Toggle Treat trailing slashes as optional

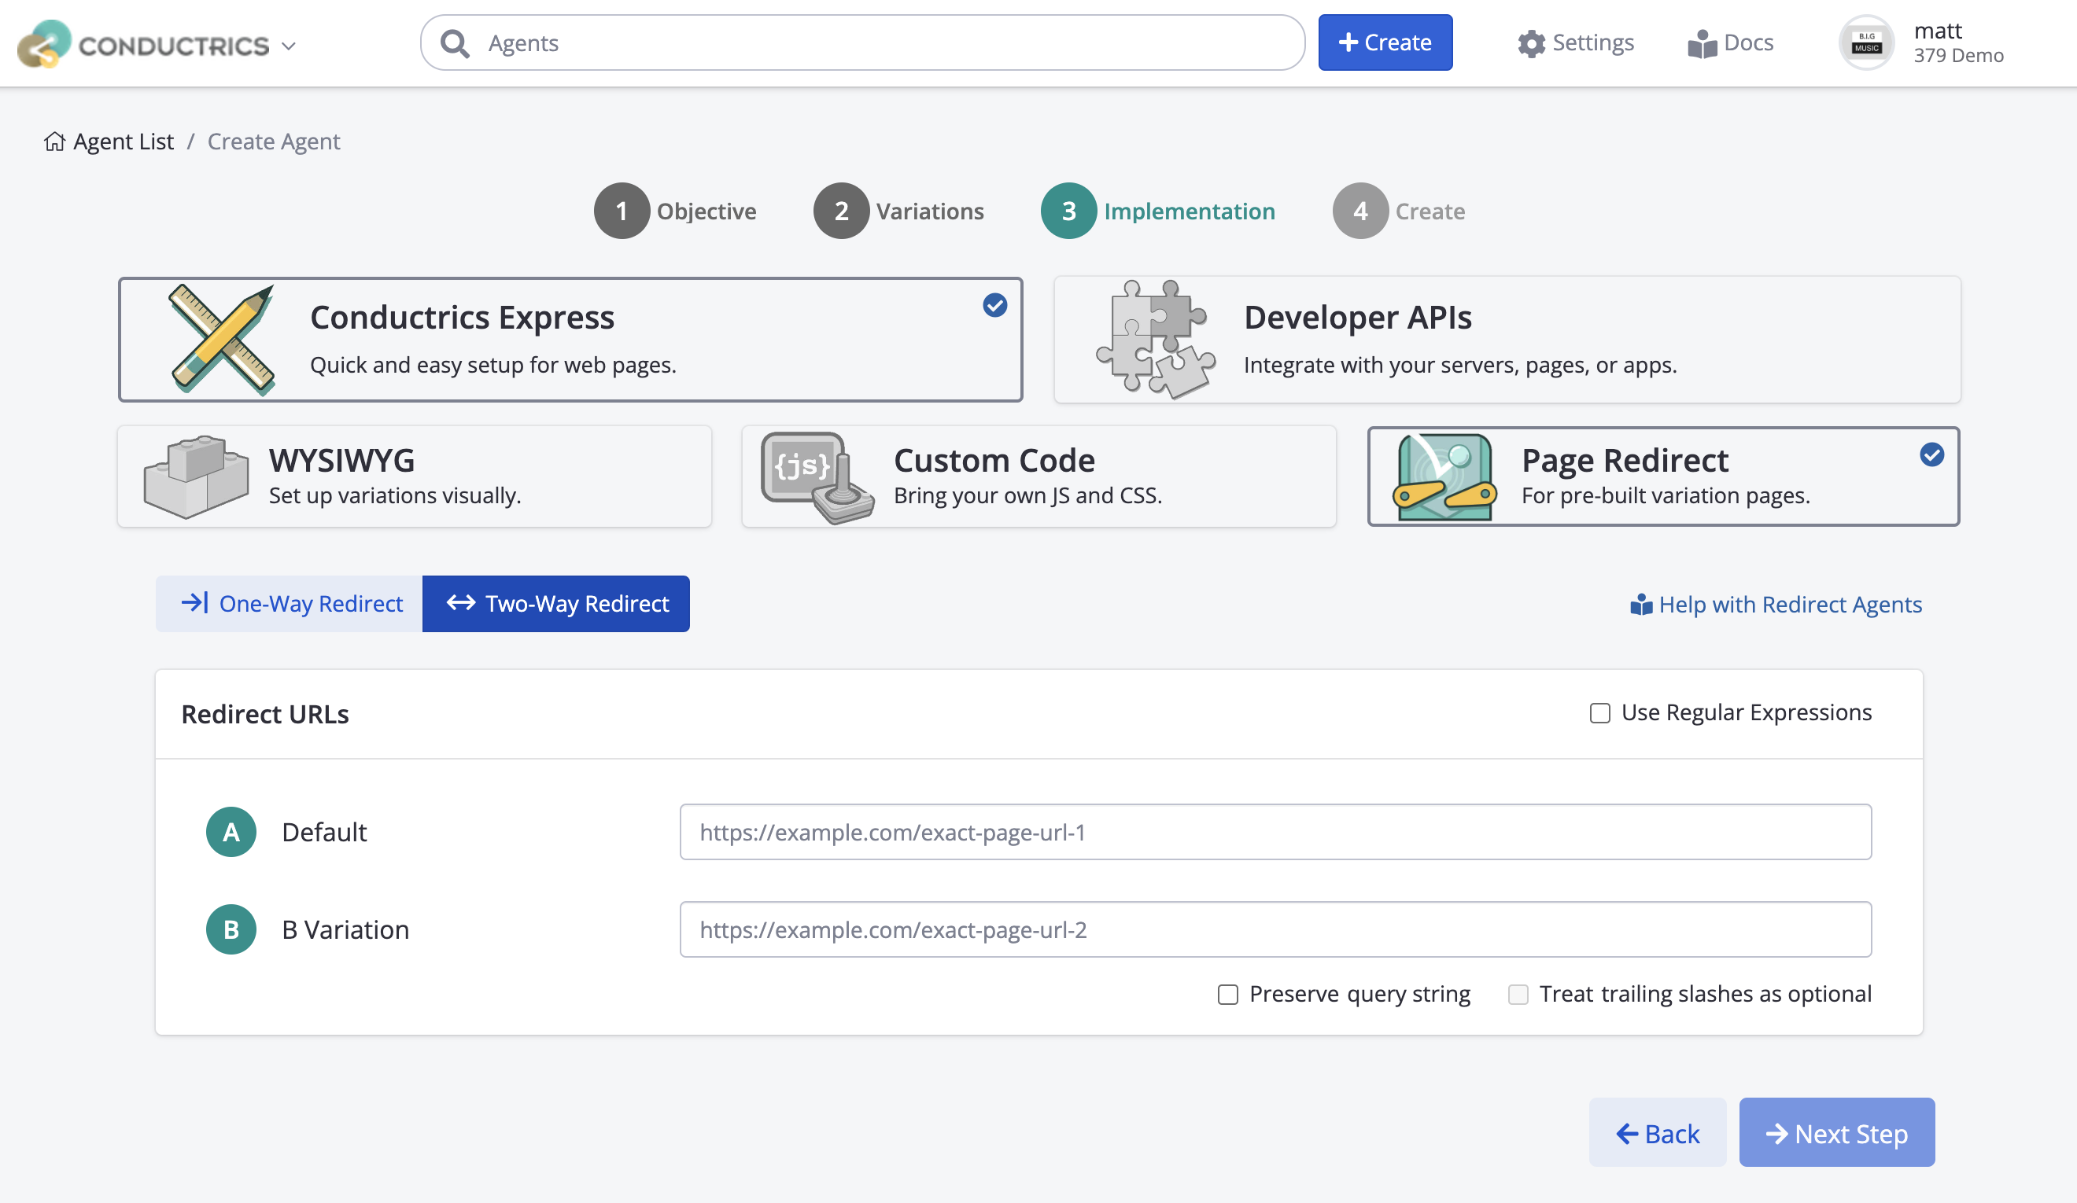(x=1518, y=995)
